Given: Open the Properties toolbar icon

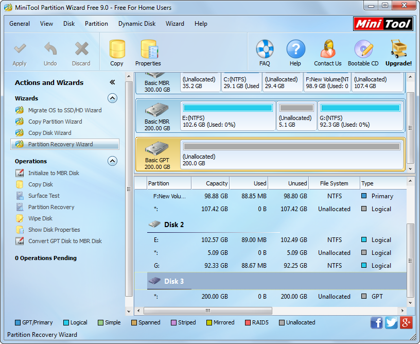Looking at the screenshot, I should point(148,53).
